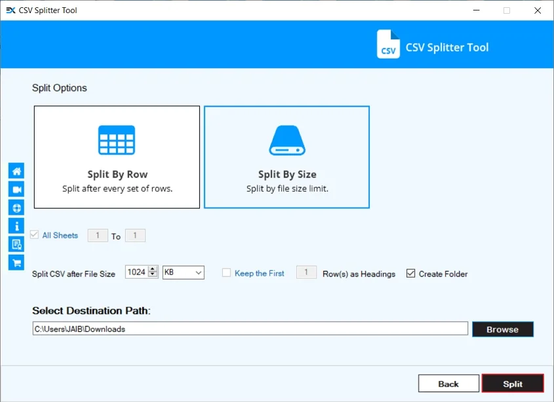Open the license details icon
The width and height of the screenshot is (554, 402).
[x=16, y=244]
